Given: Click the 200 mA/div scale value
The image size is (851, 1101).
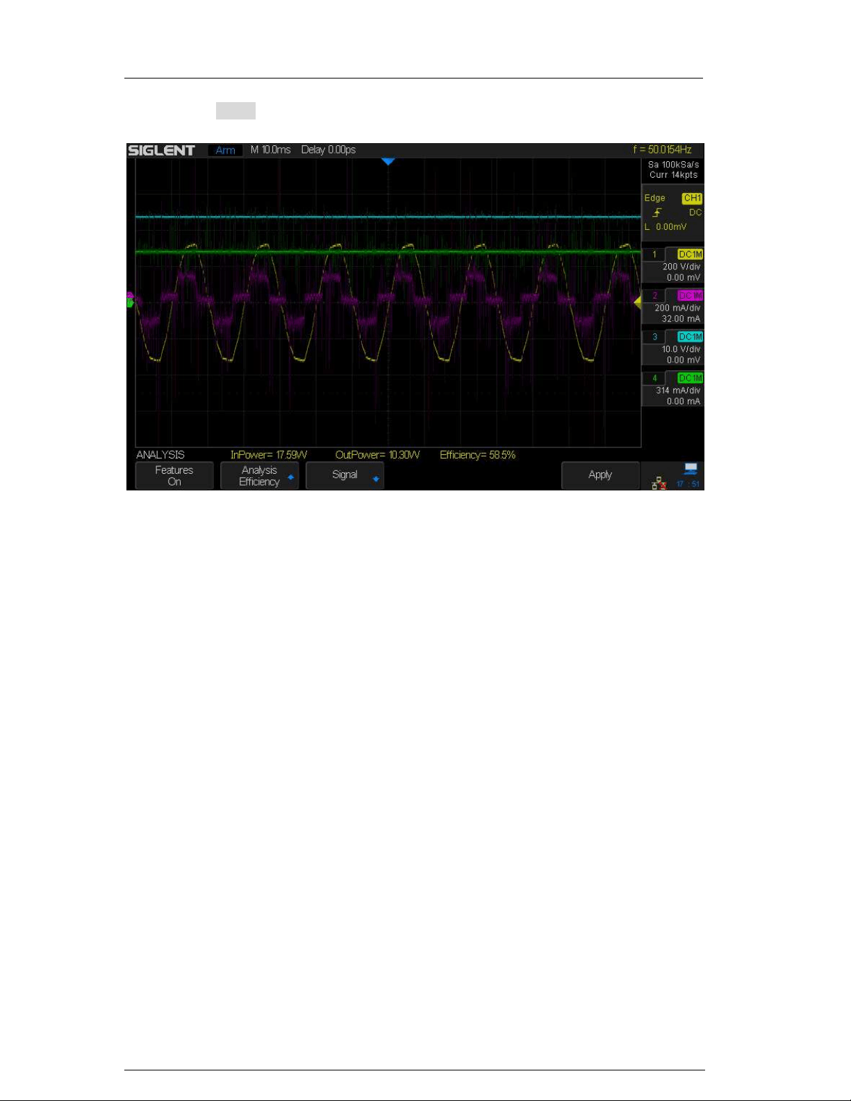Looking at the screenshot, I should tap(677, 308).
